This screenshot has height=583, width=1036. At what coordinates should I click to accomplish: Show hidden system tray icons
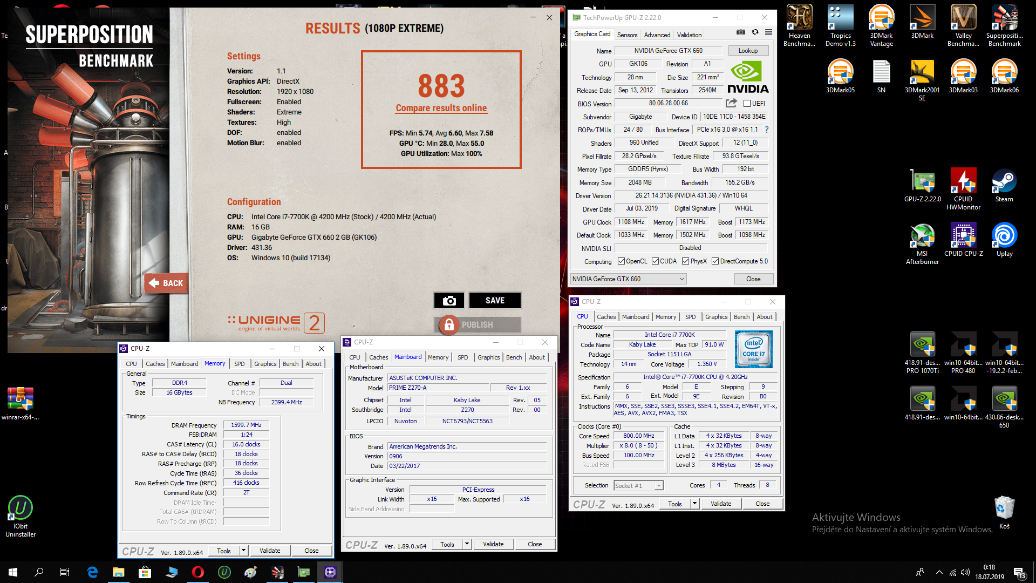point(939,572)
